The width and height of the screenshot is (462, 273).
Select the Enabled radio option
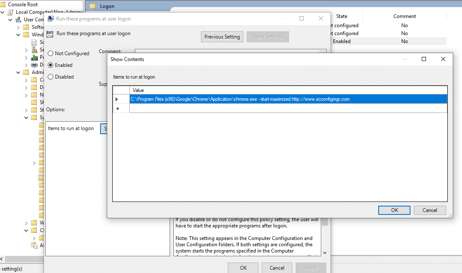[50, 65]
